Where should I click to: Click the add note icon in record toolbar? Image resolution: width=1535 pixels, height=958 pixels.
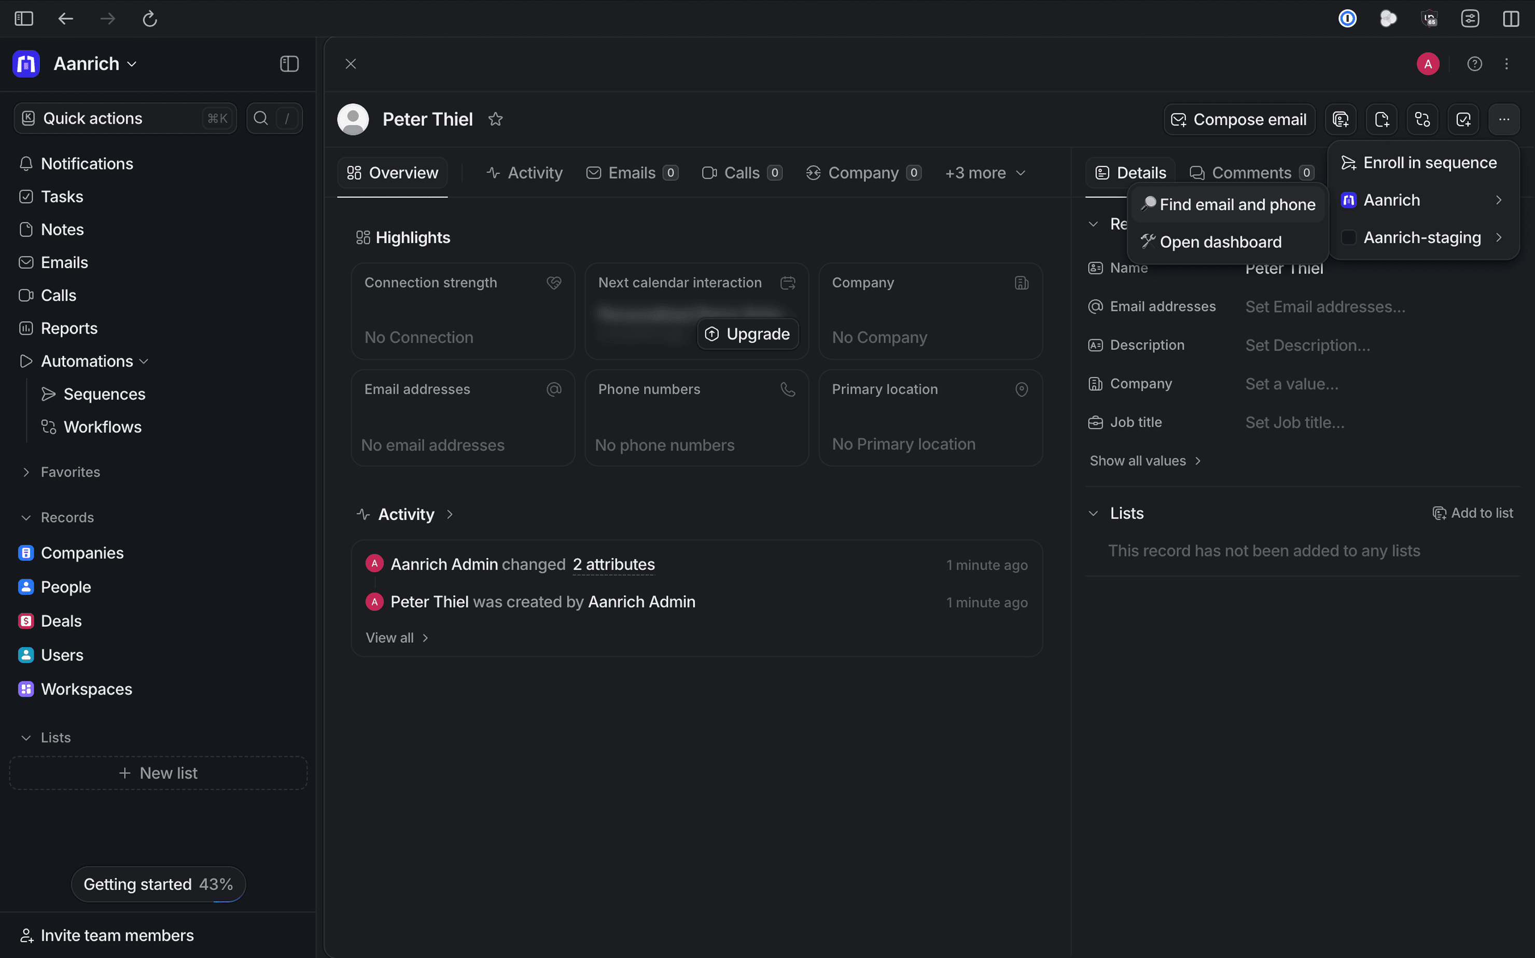1381,119
